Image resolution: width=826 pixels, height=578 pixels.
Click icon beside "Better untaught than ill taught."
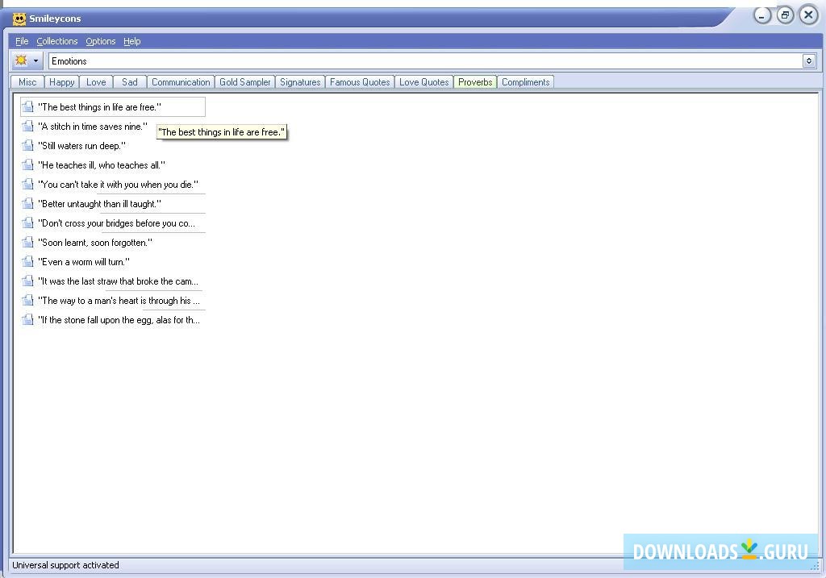tap(28, 204)
